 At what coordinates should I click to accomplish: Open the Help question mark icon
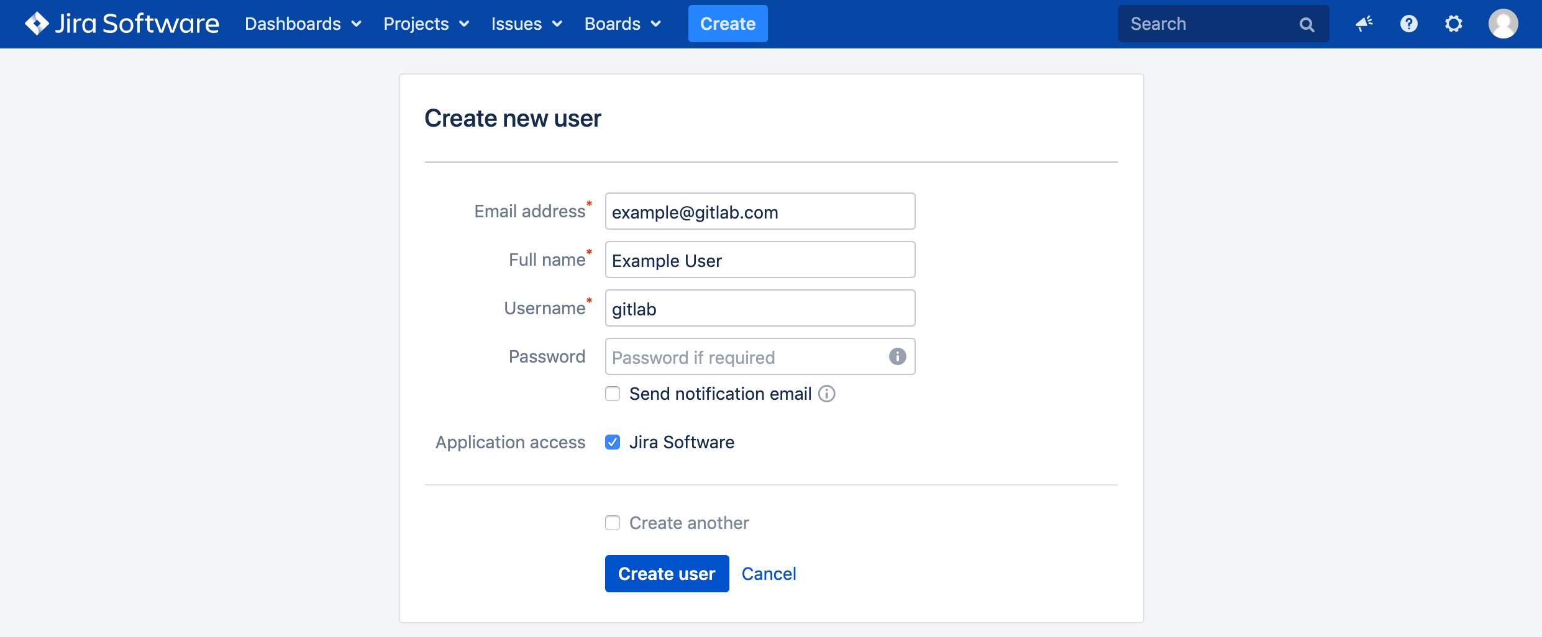pos(1408,24)
